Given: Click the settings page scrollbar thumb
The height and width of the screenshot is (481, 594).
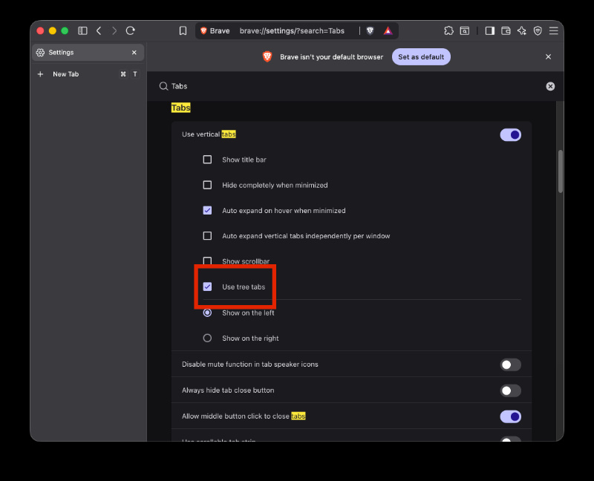Looking at the screenshot, I should [561, 171].
